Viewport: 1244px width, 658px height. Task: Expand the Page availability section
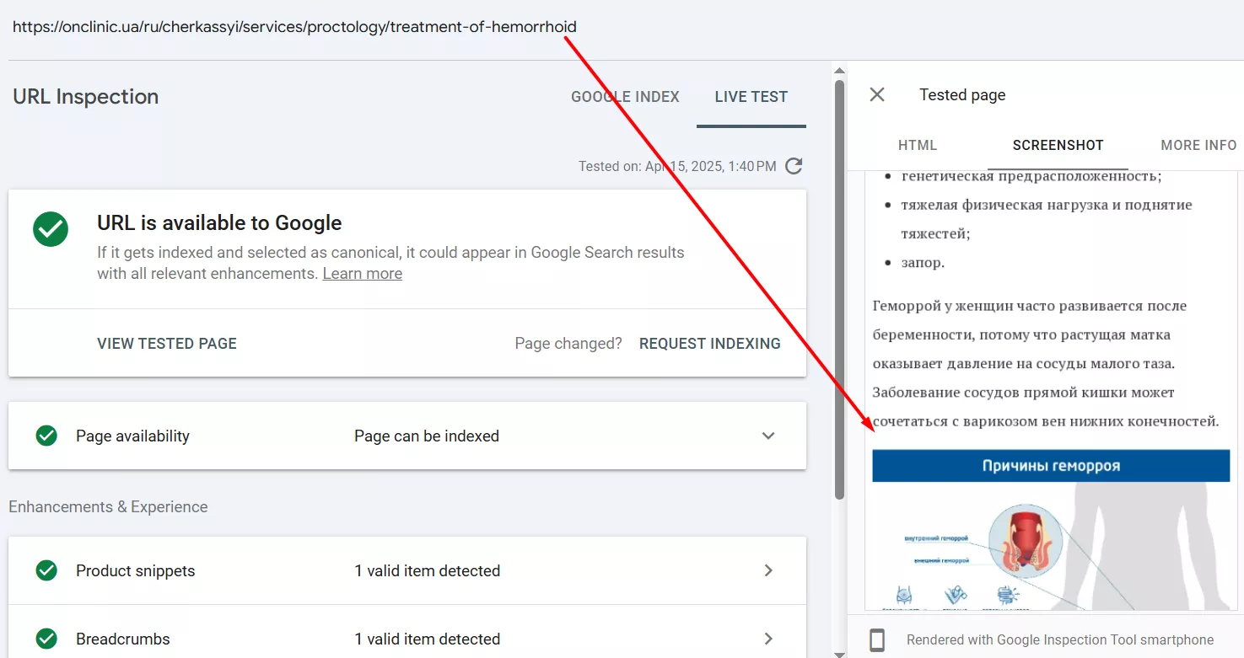click(767, 436)
